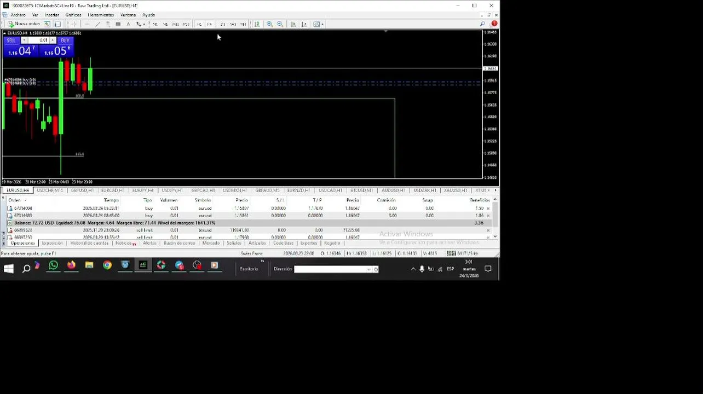
Task: Open WhatsApp from the taskbar
Action: [53, 265]
